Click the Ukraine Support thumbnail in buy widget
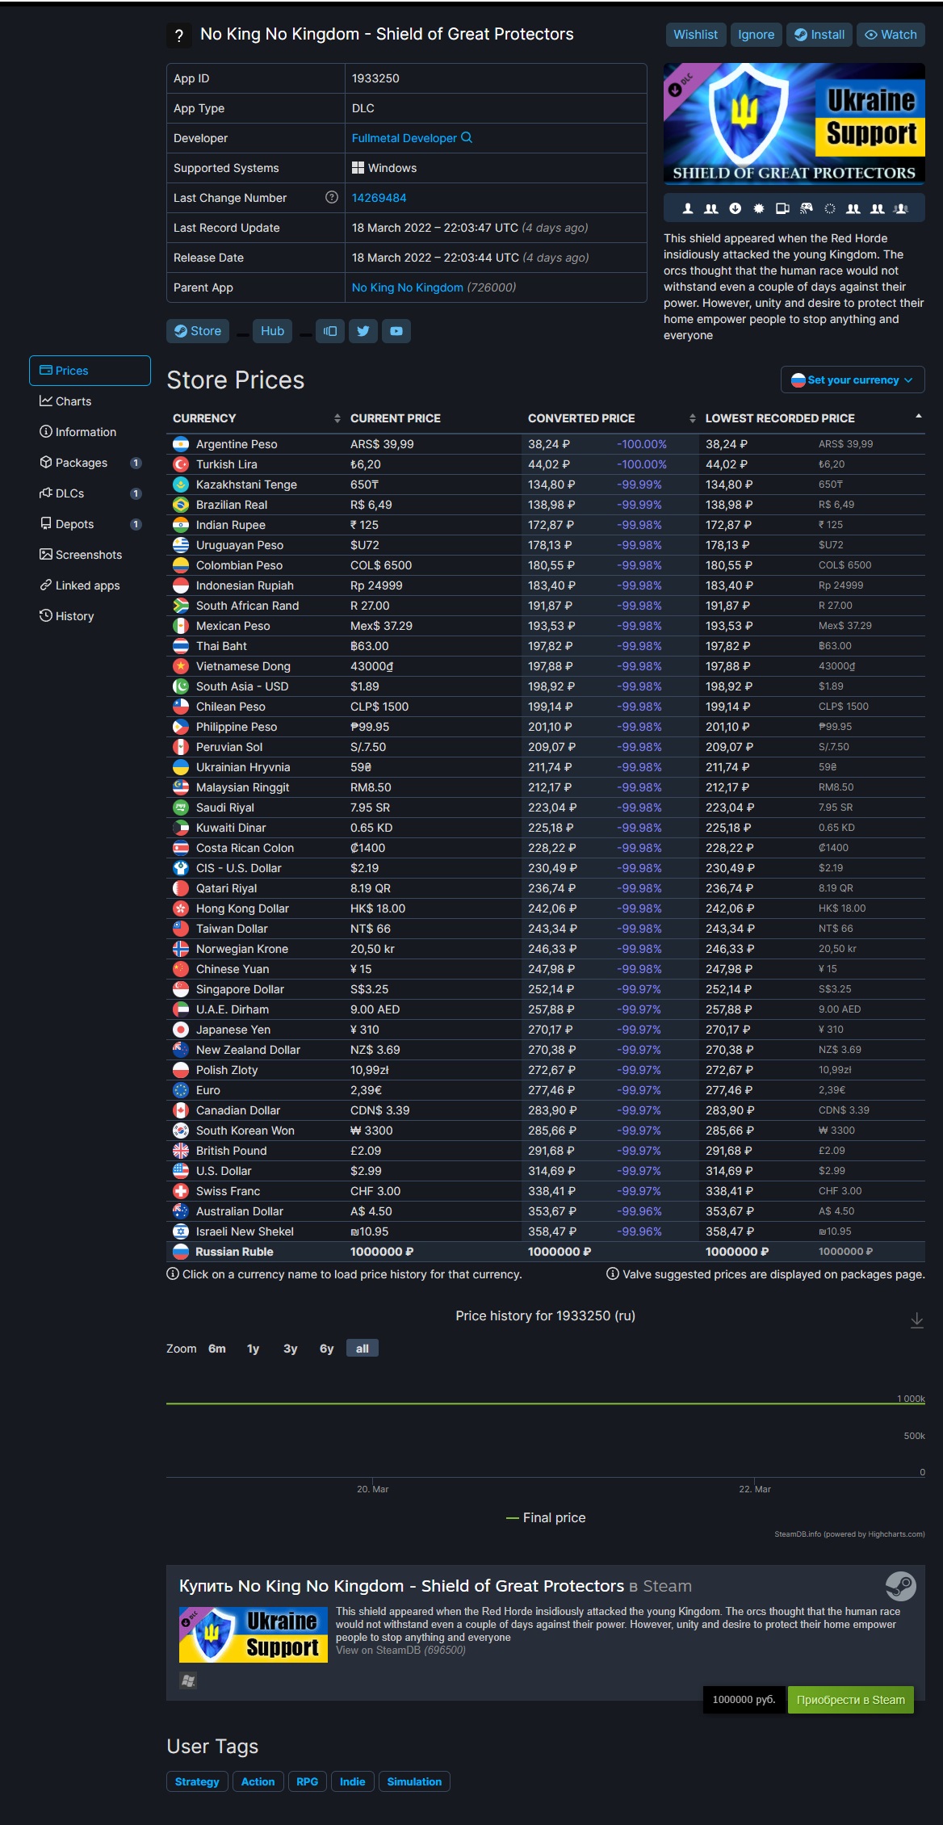This screenshot has width=943, height=1825. (254, 1634)
